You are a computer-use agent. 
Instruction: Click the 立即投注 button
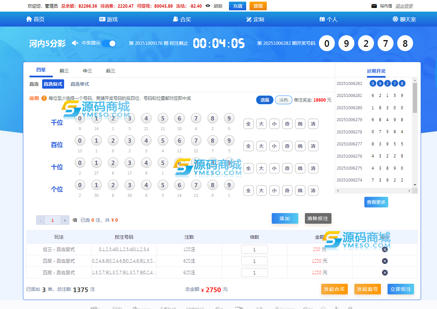(401, 289)
